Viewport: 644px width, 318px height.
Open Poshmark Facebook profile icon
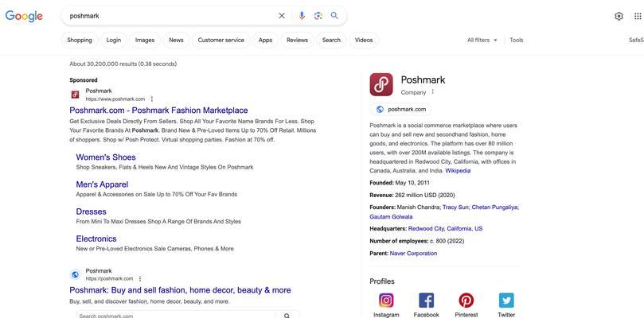pos(427,301)
